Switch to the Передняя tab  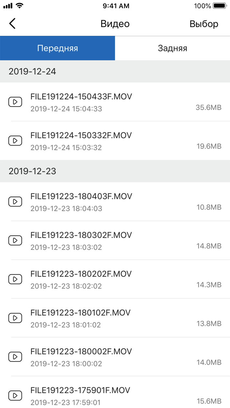[57, 48]
